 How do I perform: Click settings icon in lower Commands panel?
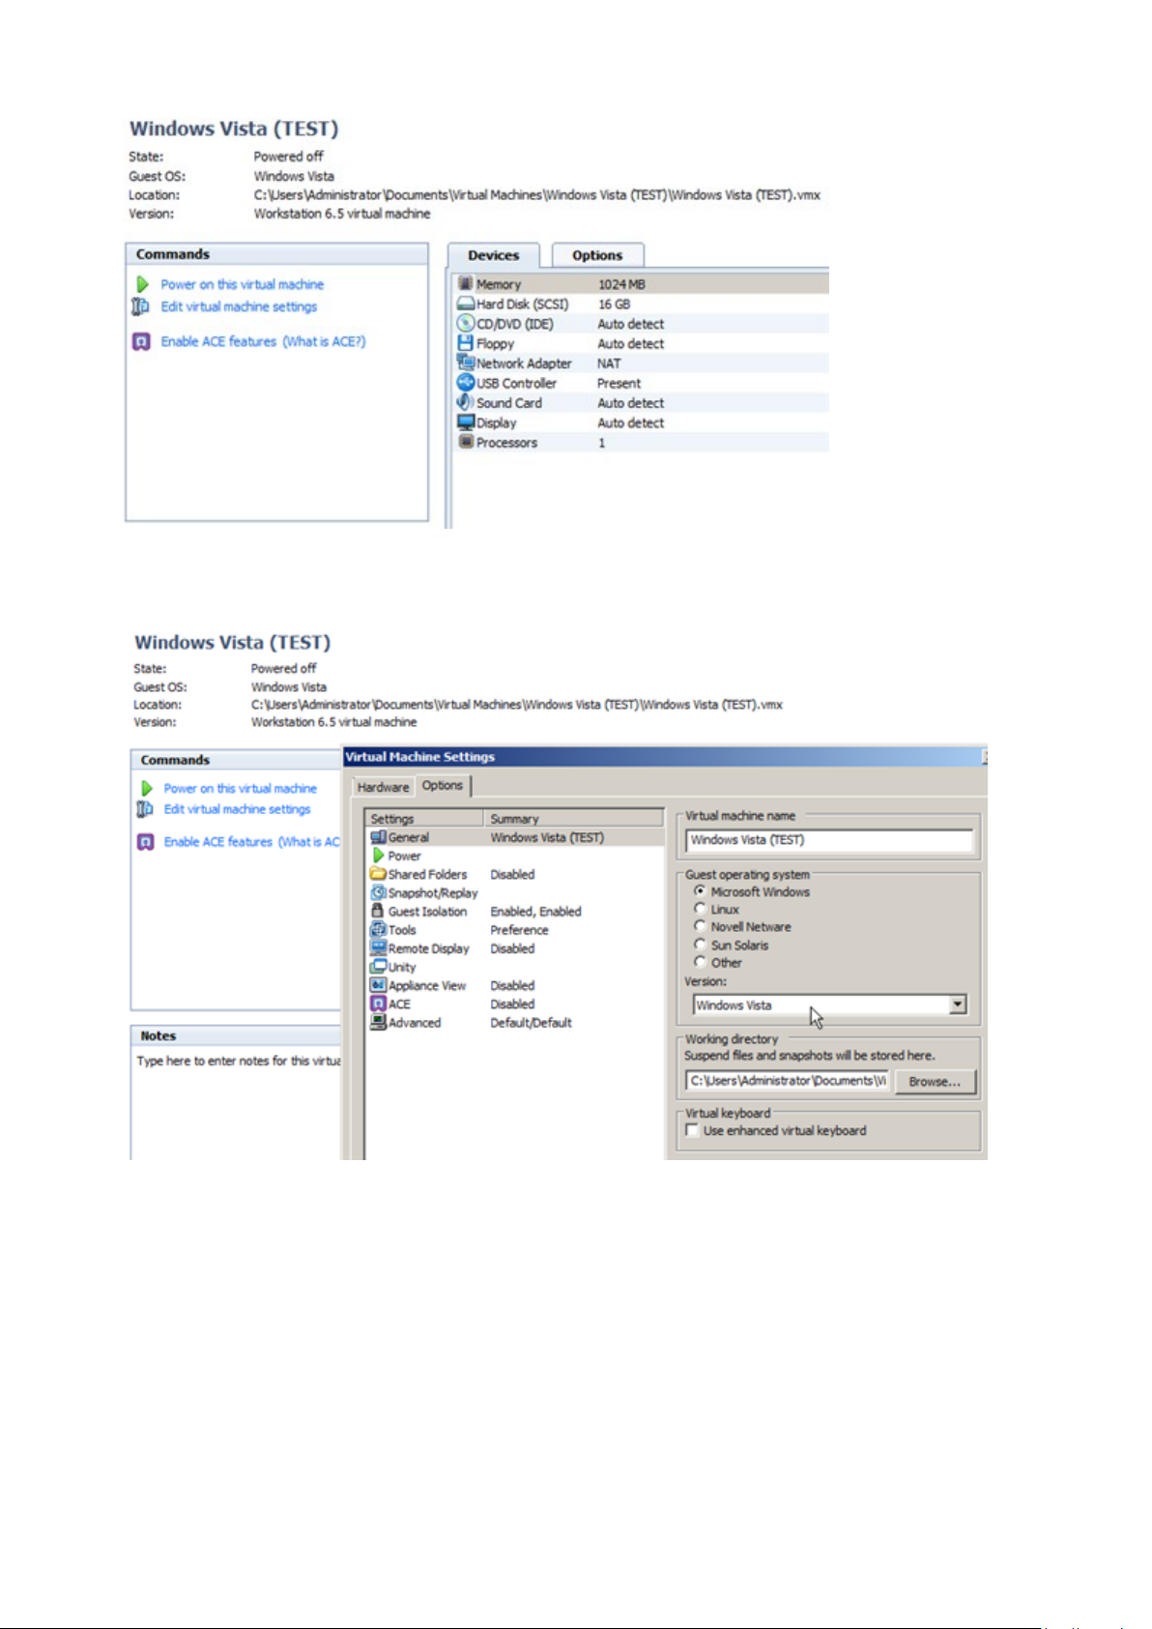pyautogui.click(x=145, y=809)
